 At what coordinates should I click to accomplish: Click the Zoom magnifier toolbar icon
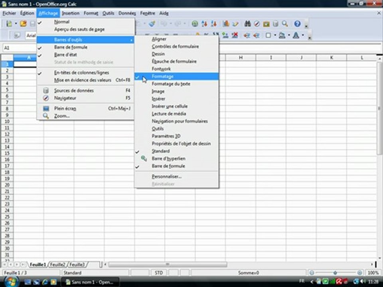(x=284, y=24)
